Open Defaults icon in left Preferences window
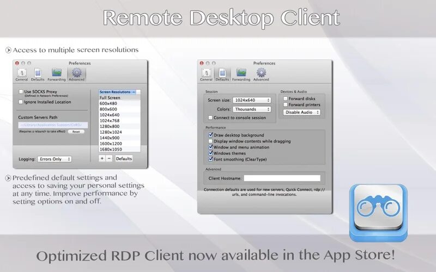Screen dimensions: 436x272 pyautogui.click(x=38, y=75)
